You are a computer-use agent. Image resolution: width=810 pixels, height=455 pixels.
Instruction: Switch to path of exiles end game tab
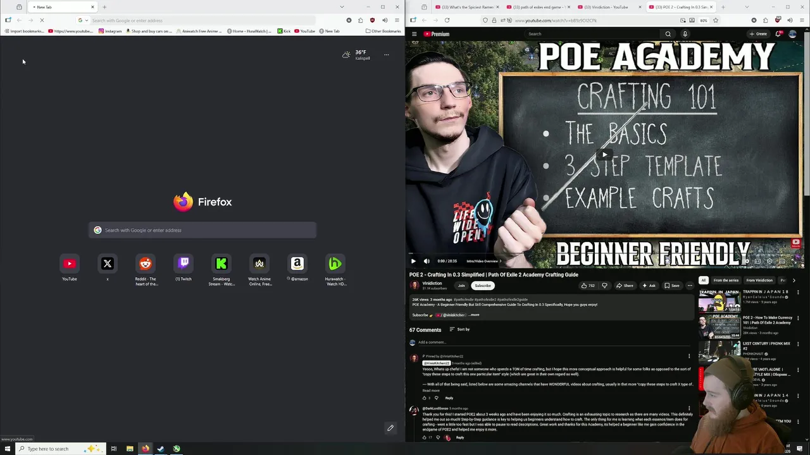538,7
